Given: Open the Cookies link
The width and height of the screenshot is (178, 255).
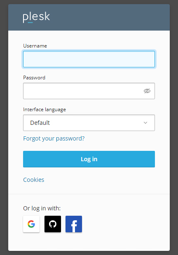Looking at the screenshot, I should point(33,180).
